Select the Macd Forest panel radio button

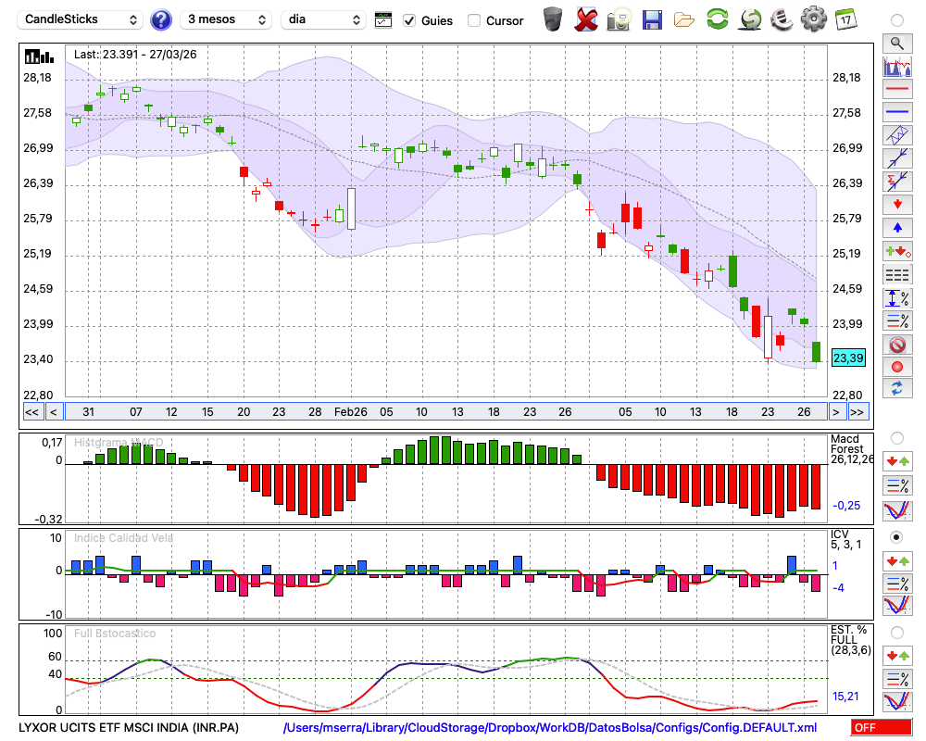click(x=896, y=437)
